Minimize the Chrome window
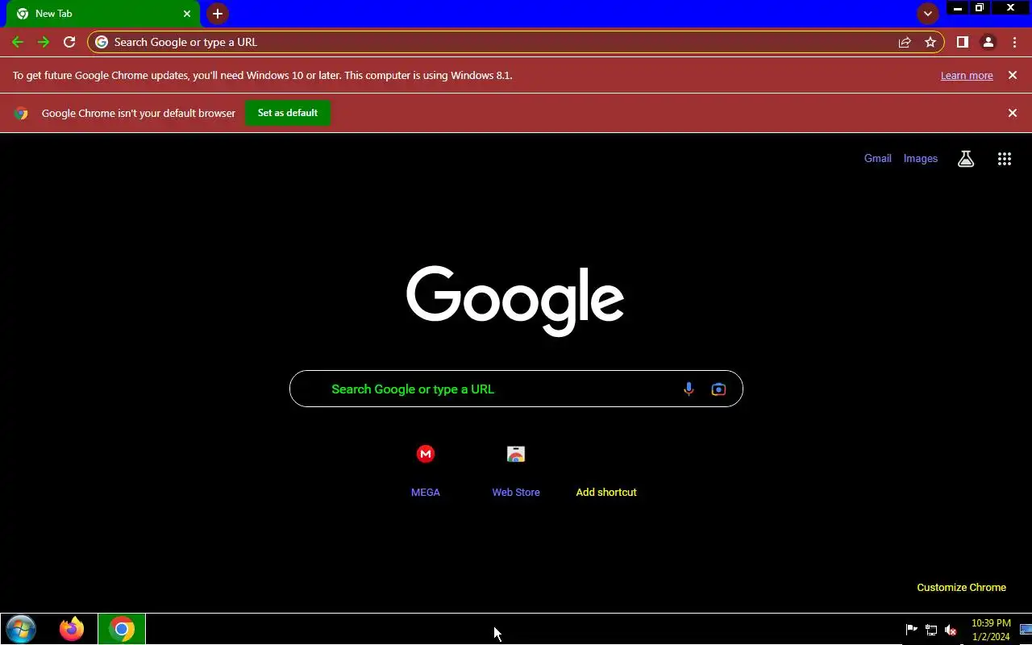Viewport: 1032px width, 645px height. coord(958,8)
